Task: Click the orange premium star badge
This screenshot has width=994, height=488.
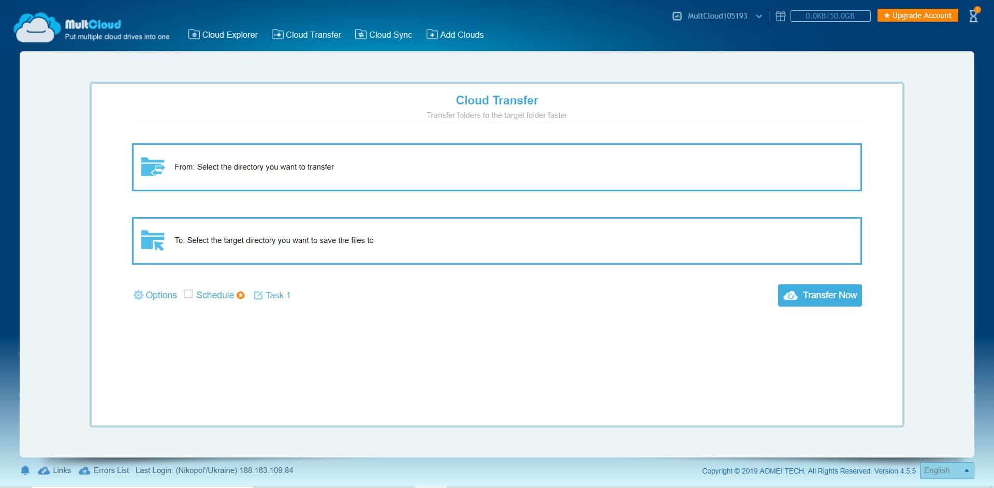Action: 241,295
